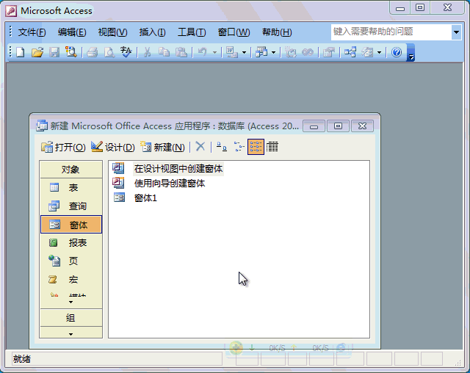Open the 文件(F) menu
This screenshot has width=470, height=373.
click(32, 32)
